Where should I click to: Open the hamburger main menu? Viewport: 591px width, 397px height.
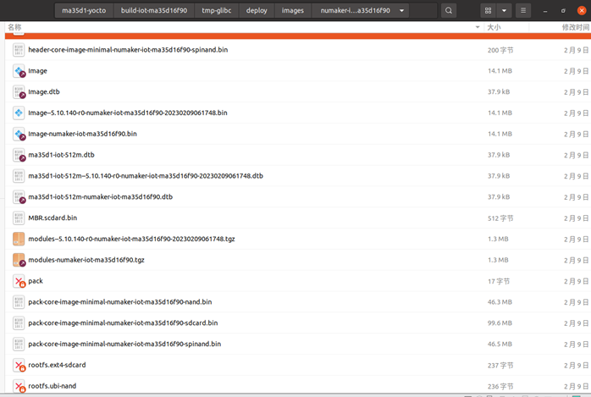pyautogui.click(x=525, y=11)
